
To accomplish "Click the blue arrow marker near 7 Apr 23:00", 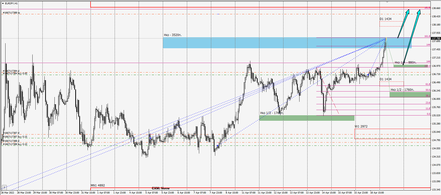I will (x=217, y=145).
